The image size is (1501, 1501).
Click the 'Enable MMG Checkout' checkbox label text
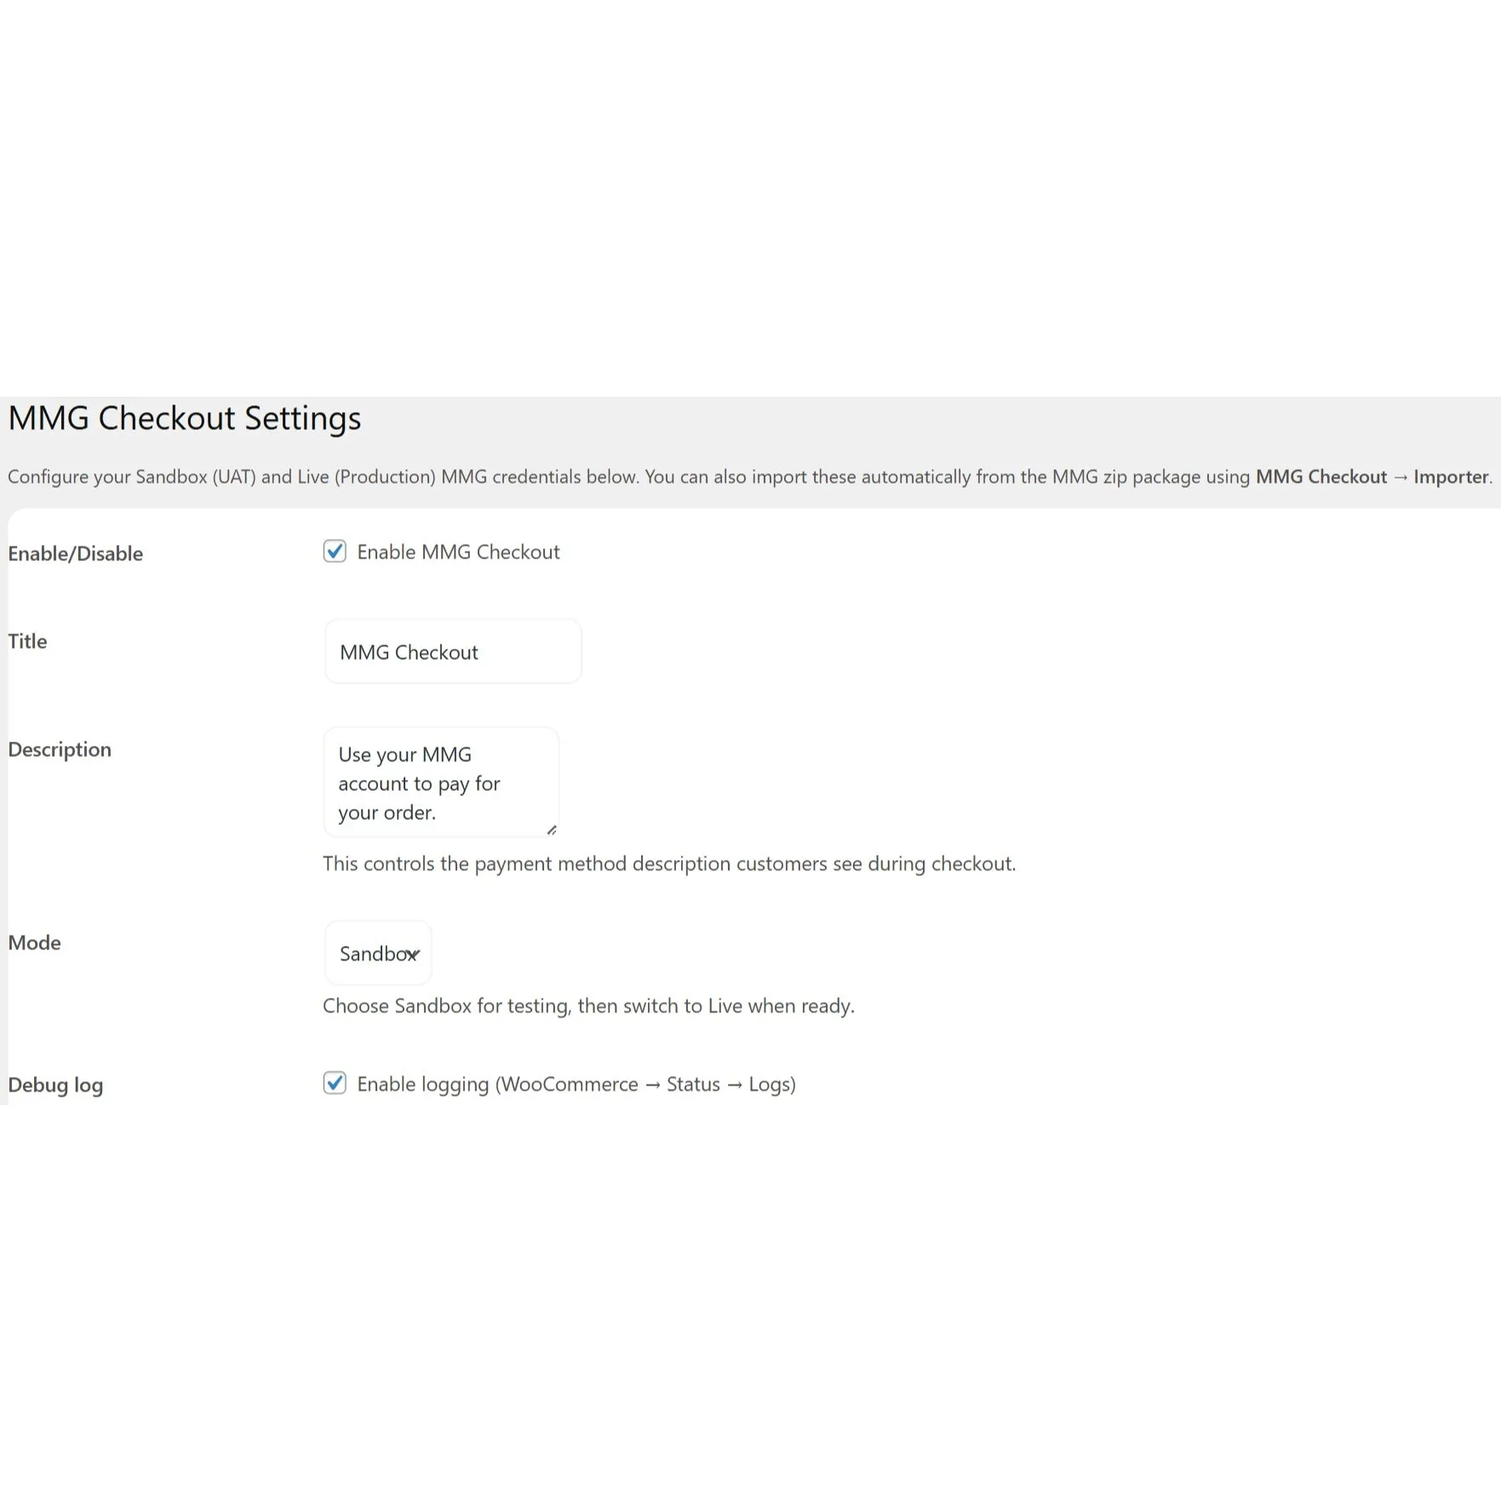click(x=458, y=553)
